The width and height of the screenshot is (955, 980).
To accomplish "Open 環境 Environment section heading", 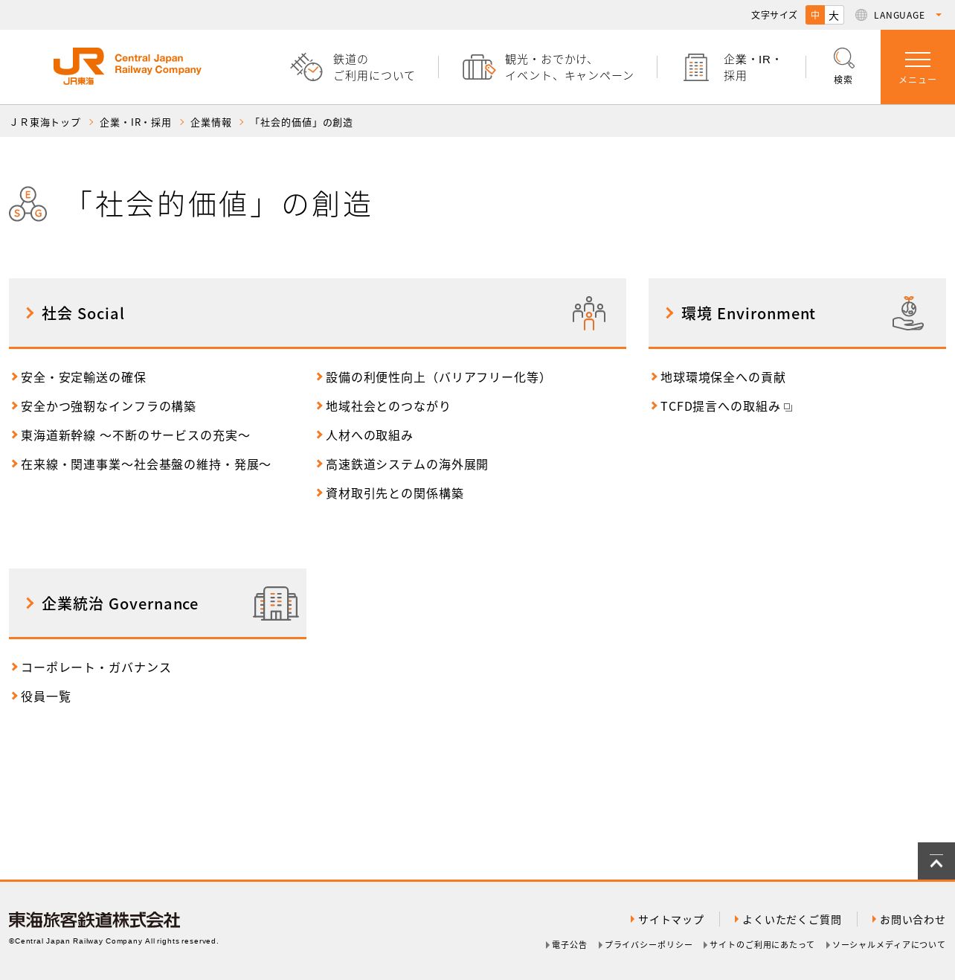I will (x=797, y=313).
